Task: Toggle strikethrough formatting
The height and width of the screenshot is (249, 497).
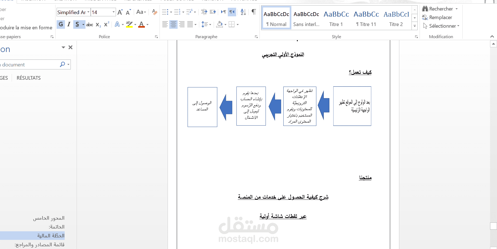Action: (x=90, y=25)
